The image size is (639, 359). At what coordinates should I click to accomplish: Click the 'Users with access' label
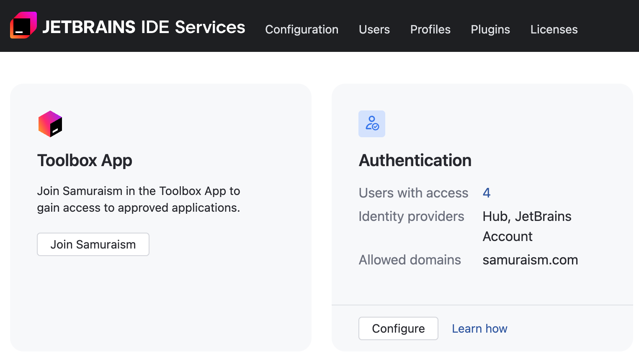(x=413, y=193)
